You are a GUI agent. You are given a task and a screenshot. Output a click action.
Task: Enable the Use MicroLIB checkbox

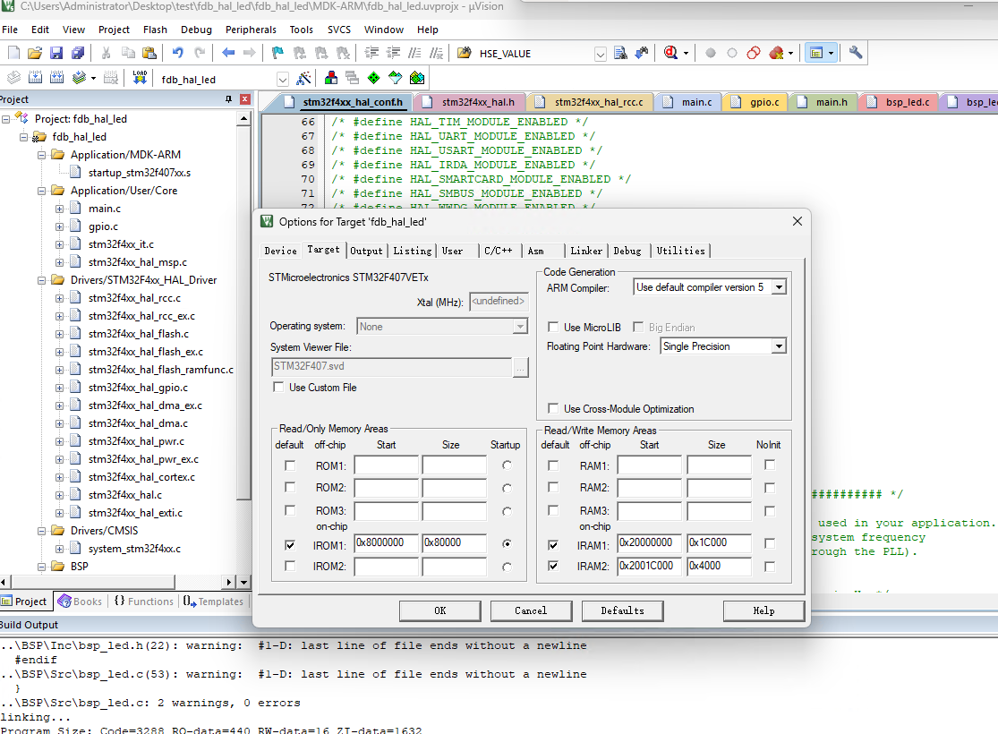(x=553, y=328)
